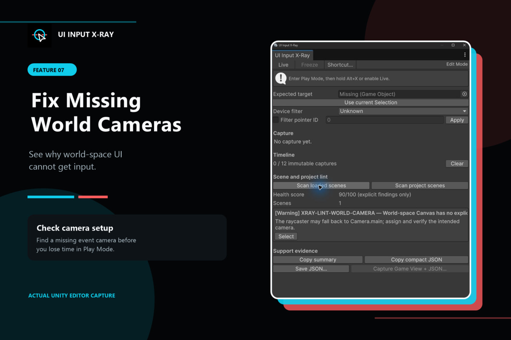Screen dimensions: 511x340
Task: Click the 'Scene and project lint' heading
Action: coord(300,177)
